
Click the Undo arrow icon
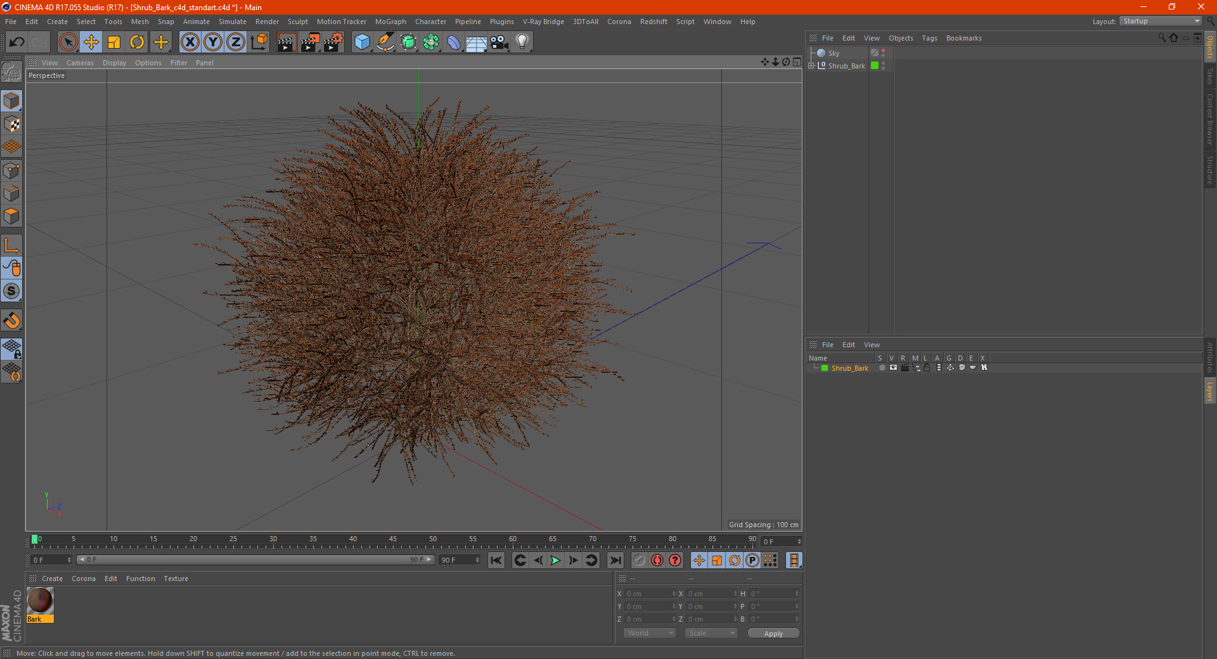[17, 42]
